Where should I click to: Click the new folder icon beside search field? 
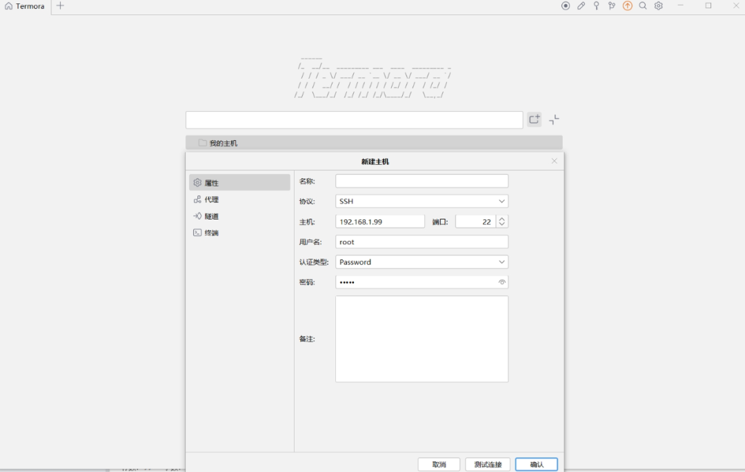pyautogui.click(x=535, y=119)
